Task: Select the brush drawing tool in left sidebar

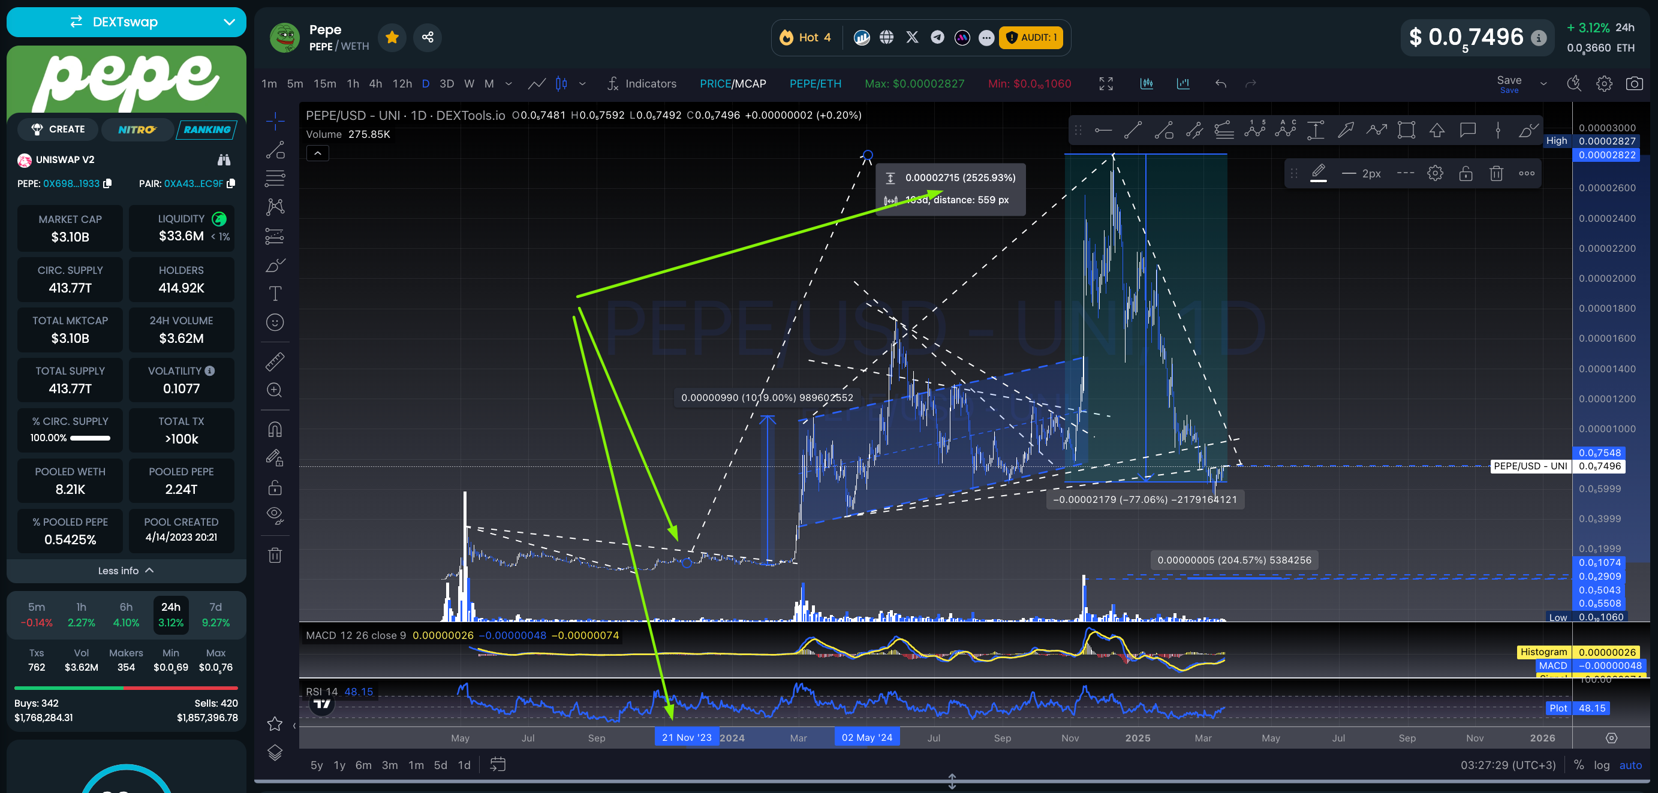Action: (x=275, y=265)
